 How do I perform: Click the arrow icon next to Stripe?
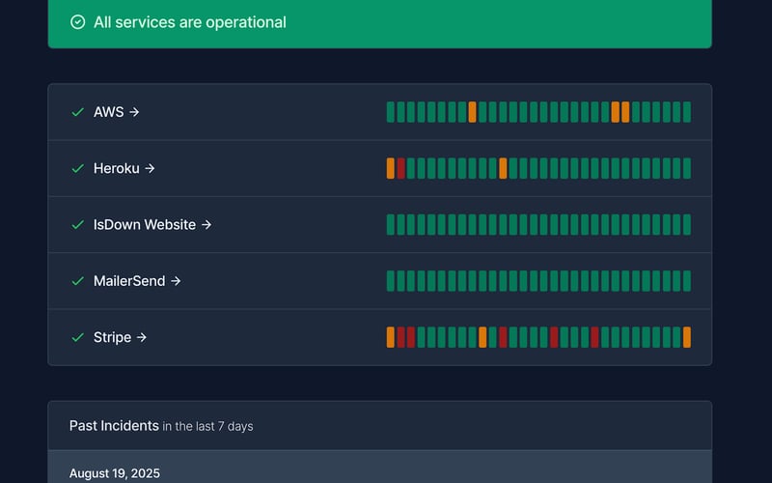[142, 337]
